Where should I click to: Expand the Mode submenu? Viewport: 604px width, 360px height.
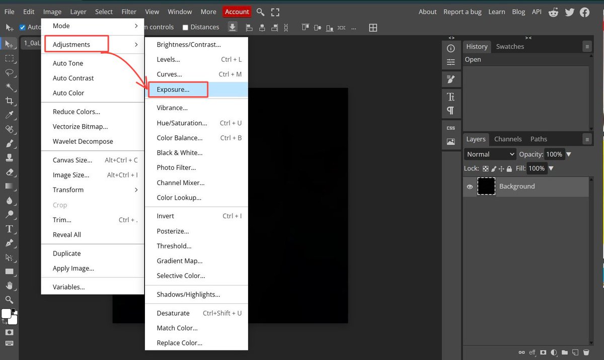[x=93, y=26]
